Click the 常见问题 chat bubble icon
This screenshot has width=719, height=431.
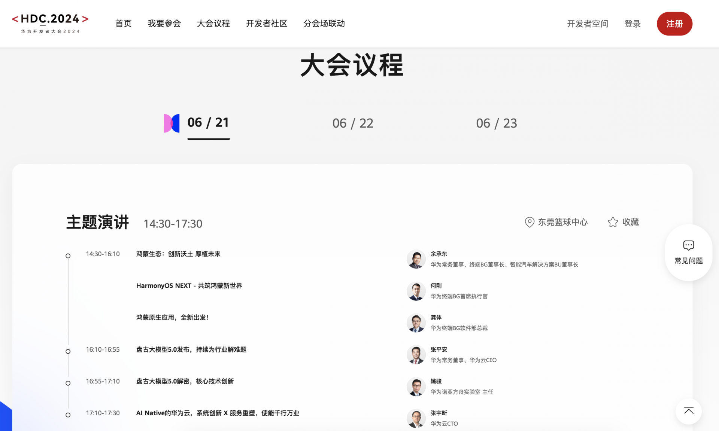click(688, 245)
